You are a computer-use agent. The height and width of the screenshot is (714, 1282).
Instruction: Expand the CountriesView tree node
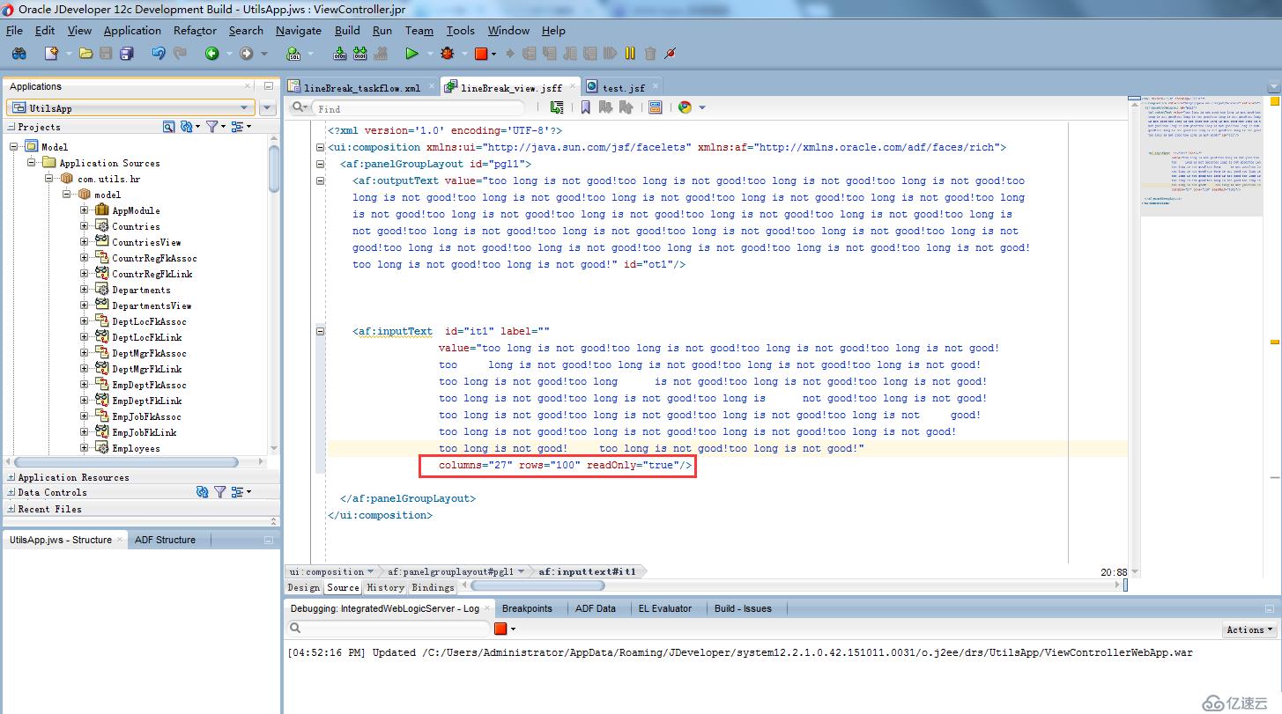pos(85,242)
